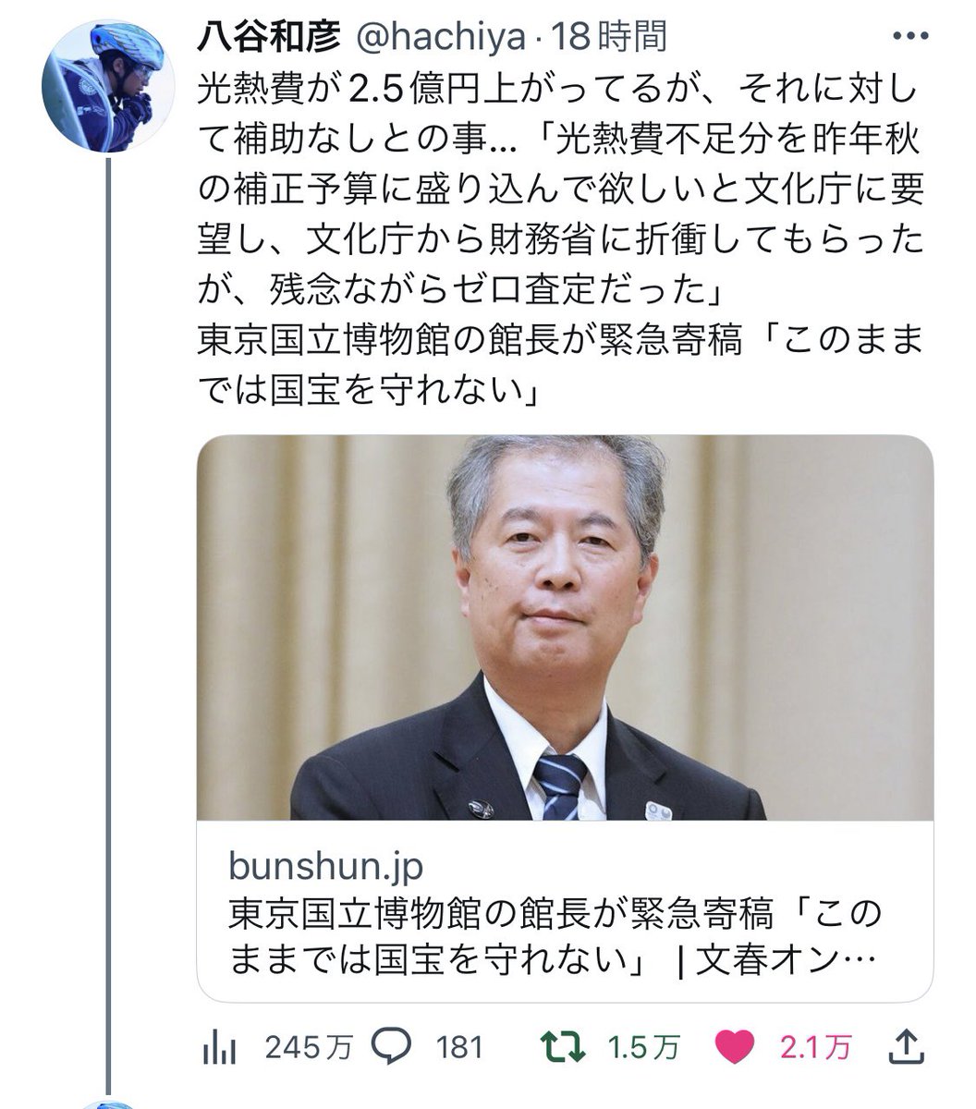The width and height of the screenshot is (976, 1109).
Task: Open the article preview photo
Action: click(565, 627)
